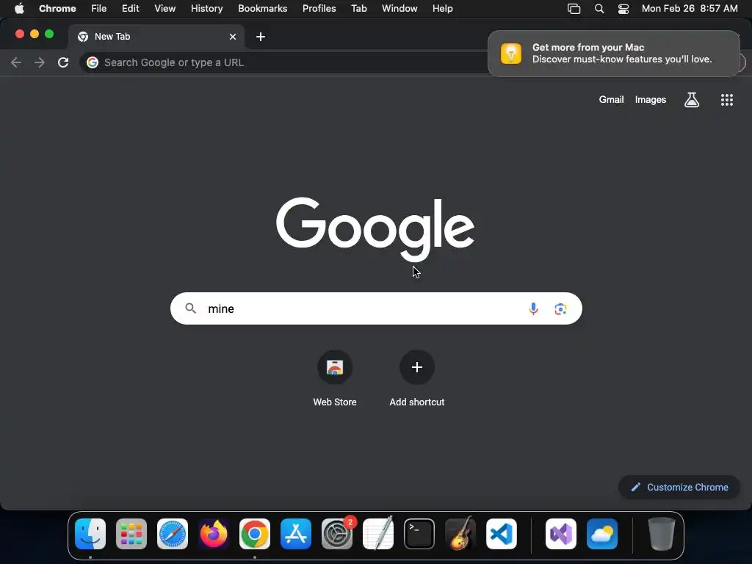The height and width of the screenshot is (564, 752).
Task: Click the Google search box containing mine
Action: (376, 308)
